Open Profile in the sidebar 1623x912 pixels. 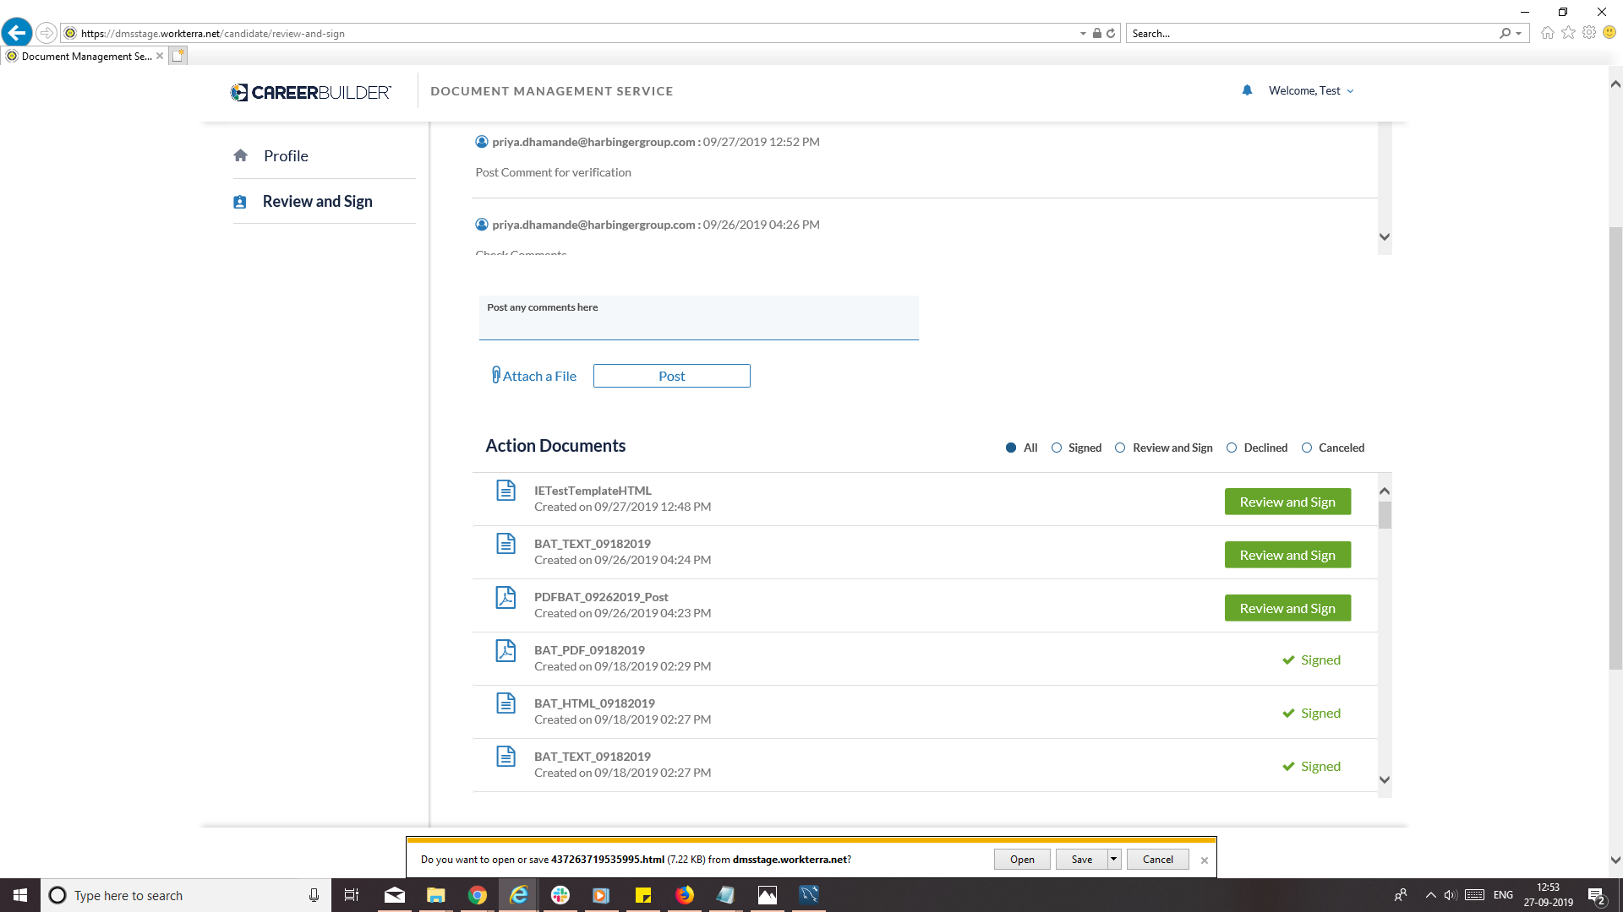point(286,155)
